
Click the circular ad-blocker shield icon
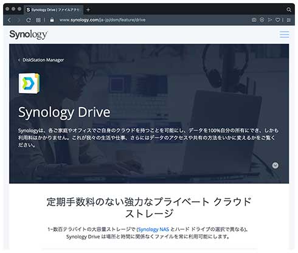(262, 20)
